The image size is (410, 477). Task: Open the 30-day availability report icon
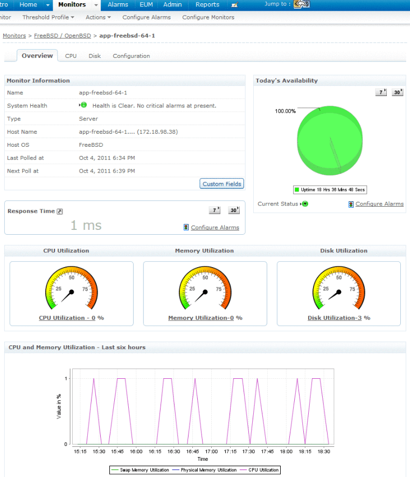coord(398,92)
